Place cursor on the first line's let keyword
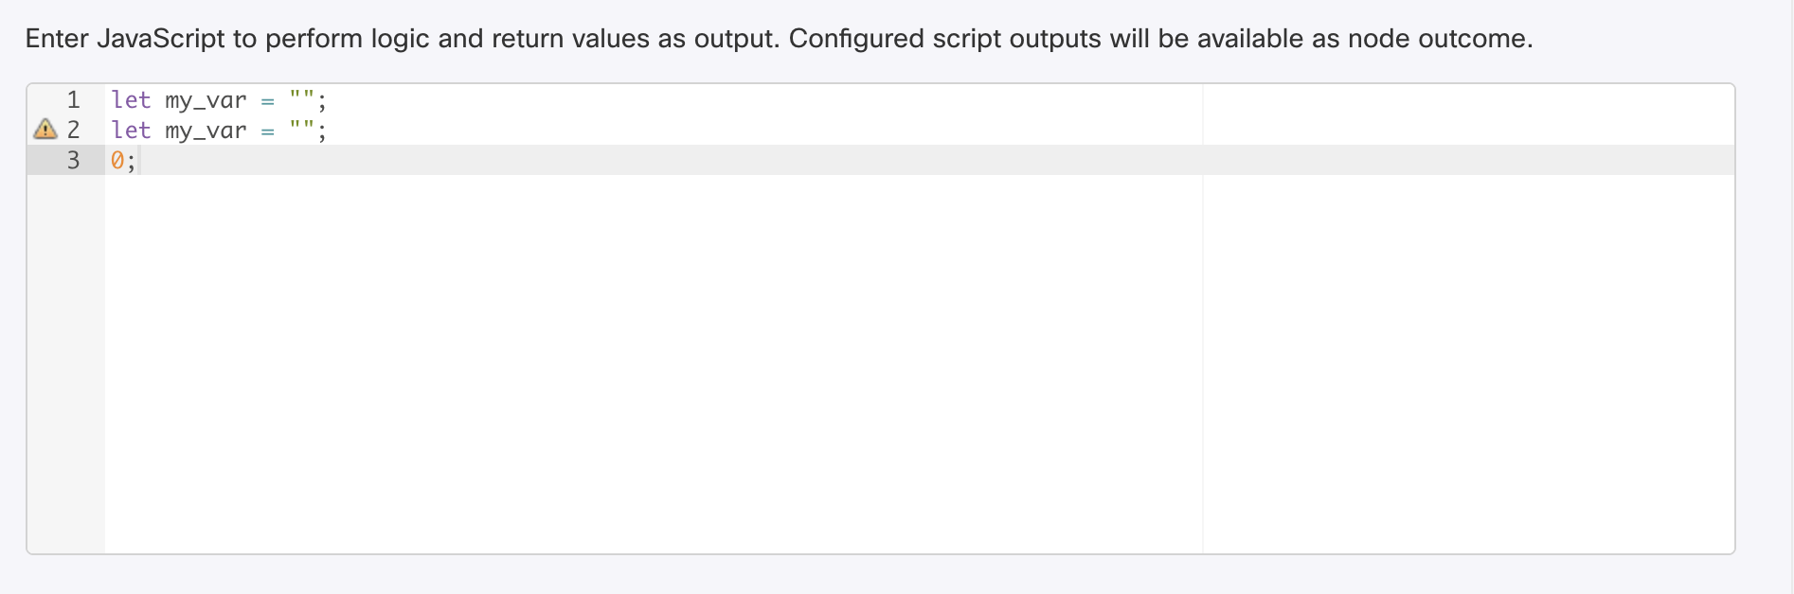 coord(131,100)
